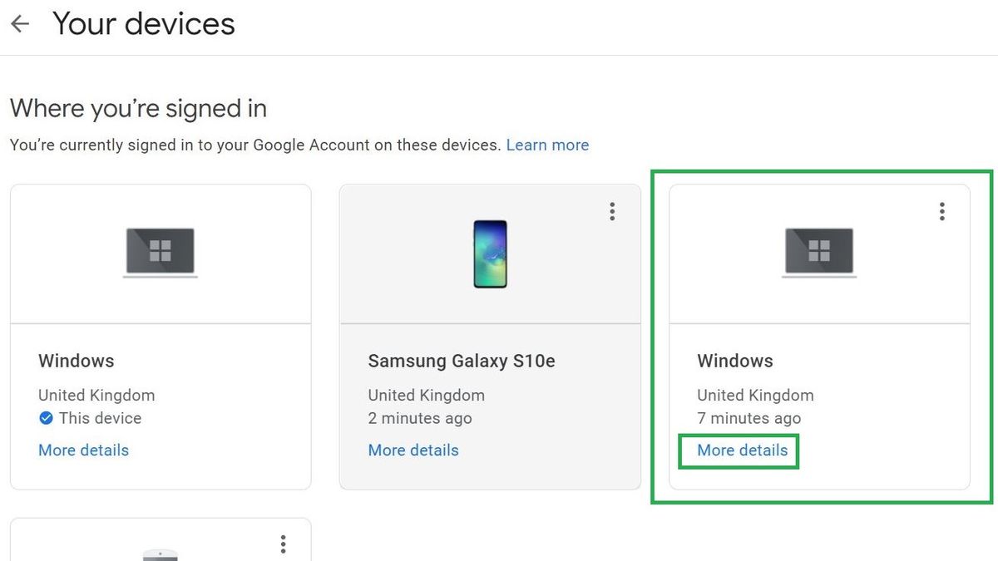The height and width of the screenshot is (561, 998).
Task: View More details for Samsung Galaxy S10e
Action: tap(413, 450)
